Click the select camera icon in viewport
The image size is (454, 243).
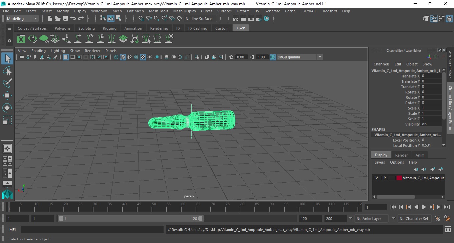[22, 57]
